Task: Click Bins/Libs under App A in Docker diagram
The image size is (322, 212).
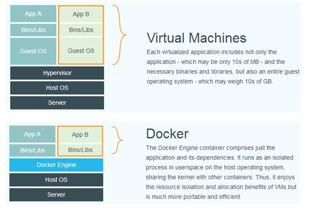Action: (x=32, y=150)
